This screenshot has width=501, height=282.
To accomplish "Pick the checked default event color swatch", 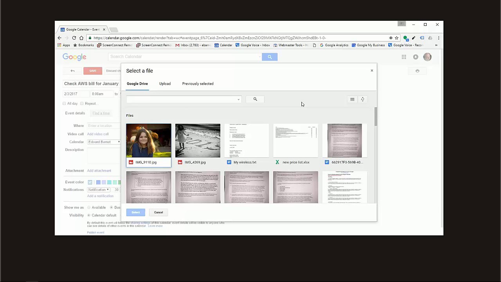I will point(90,182).
